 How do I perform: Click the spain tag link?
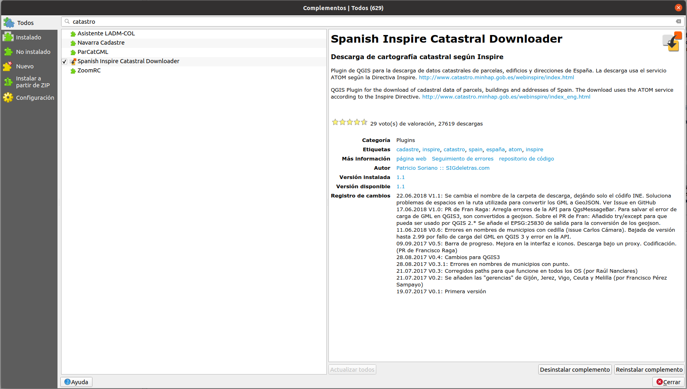point(476,149)
